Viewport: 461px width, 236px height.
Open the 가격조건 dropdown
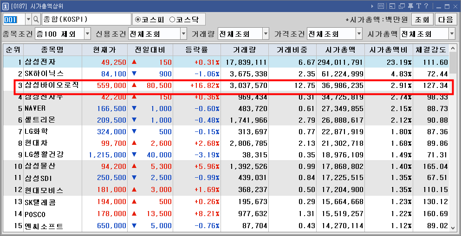pyautogui.click(x=335, y=34)
